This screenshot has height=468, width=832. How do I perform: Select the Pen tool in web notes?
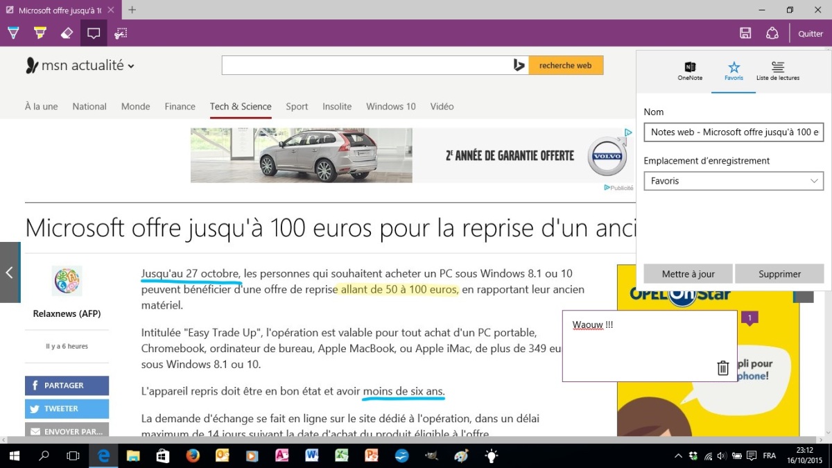(x=12, y=33)
